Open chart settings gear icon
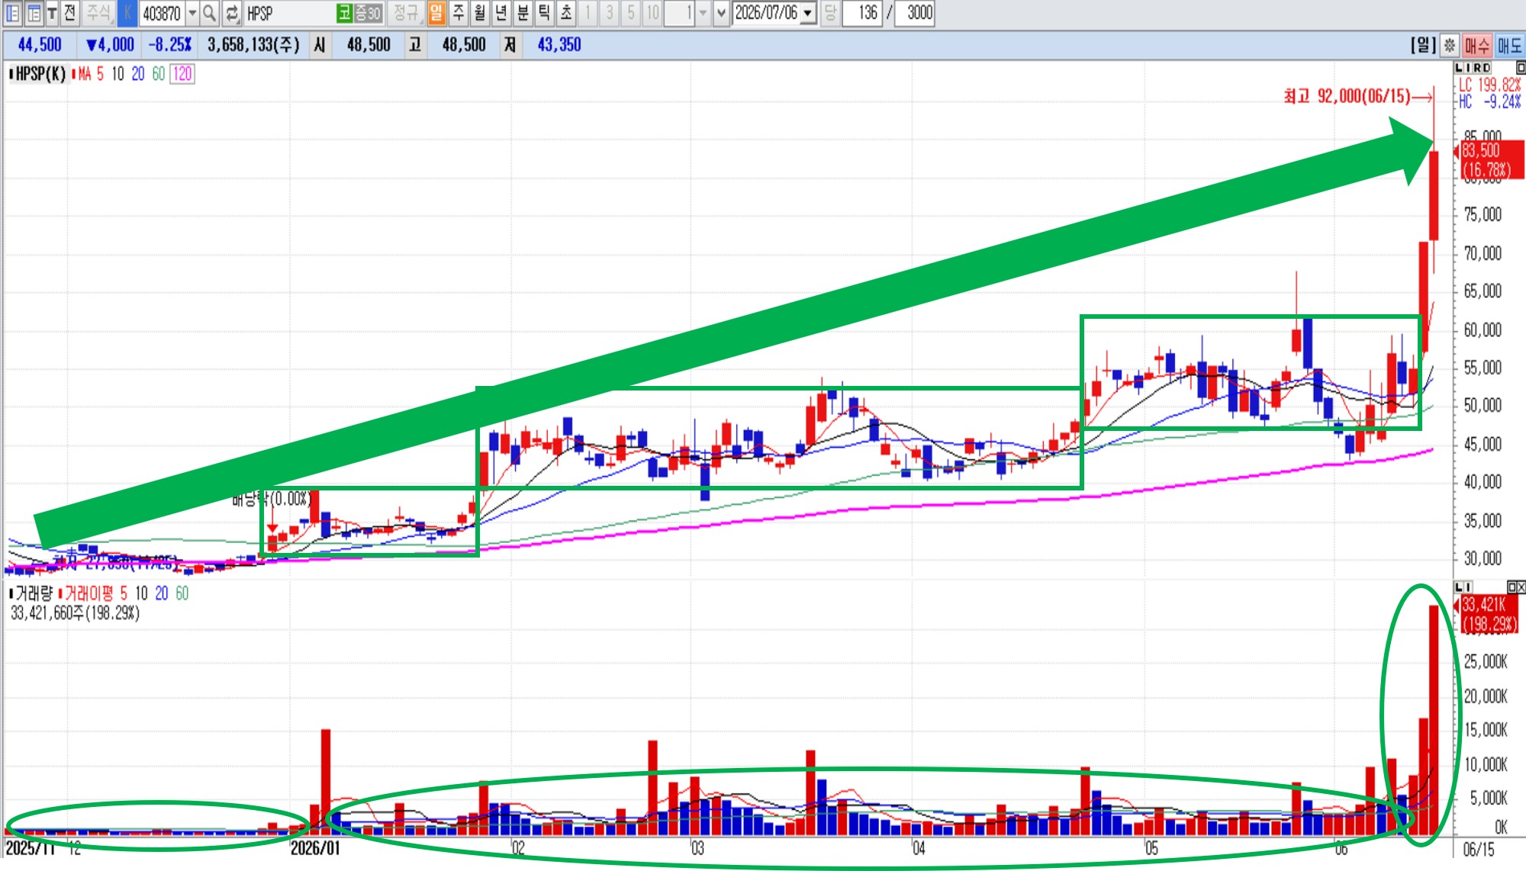The image size is (1526, 871). 1450,46
